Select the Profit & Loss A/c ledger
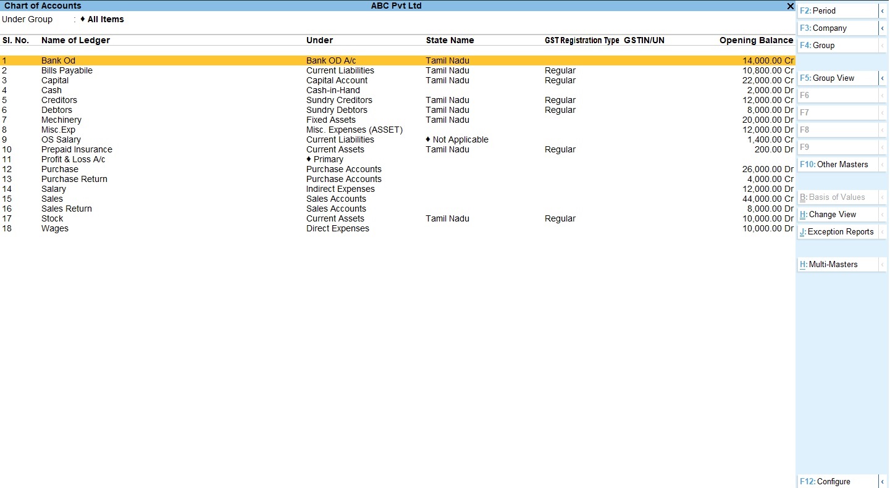The height and width of the screenshot is (488, 890). tap(73, 159)
